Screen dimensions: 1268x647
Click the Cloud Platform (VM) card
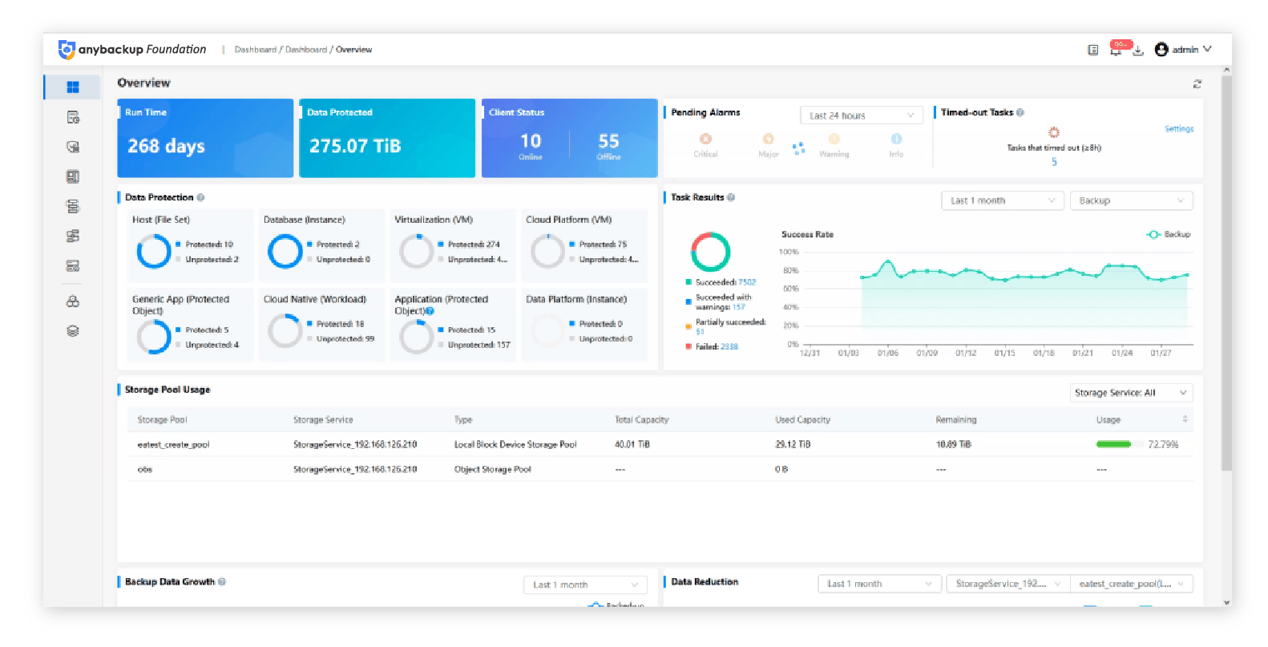(584, 245)
